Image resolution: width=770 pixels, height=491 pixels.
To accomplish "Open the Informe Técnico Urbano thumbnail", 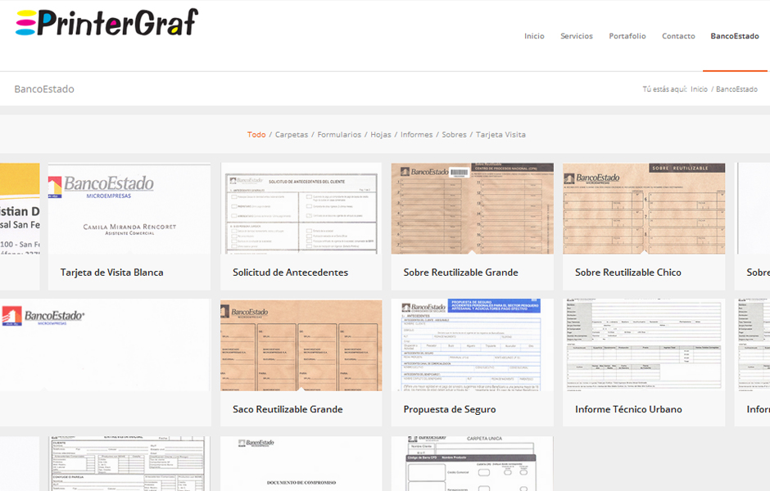I will (644, 345).
